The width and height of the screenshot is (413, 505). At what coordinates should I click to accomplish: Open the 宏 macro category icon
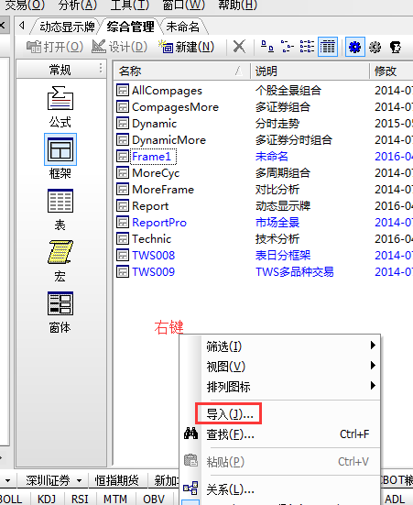coord(60,252)
